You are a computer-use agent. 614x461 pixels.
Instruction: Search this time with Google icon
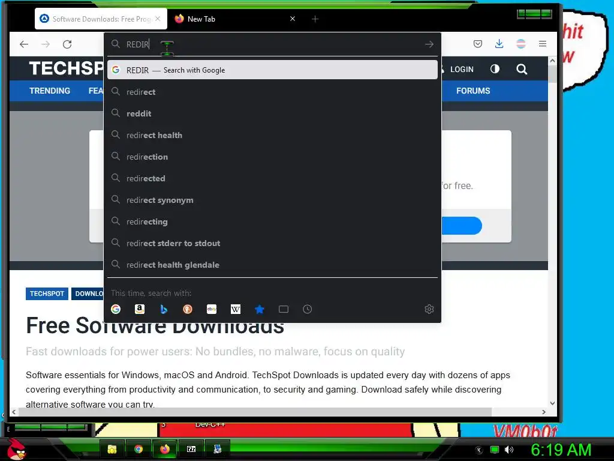pyautogui.click(x=116, y=309)
